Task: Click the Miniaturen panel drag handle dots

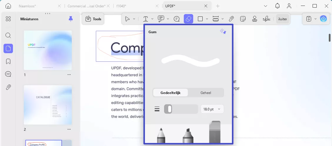Action: (48, 14)
